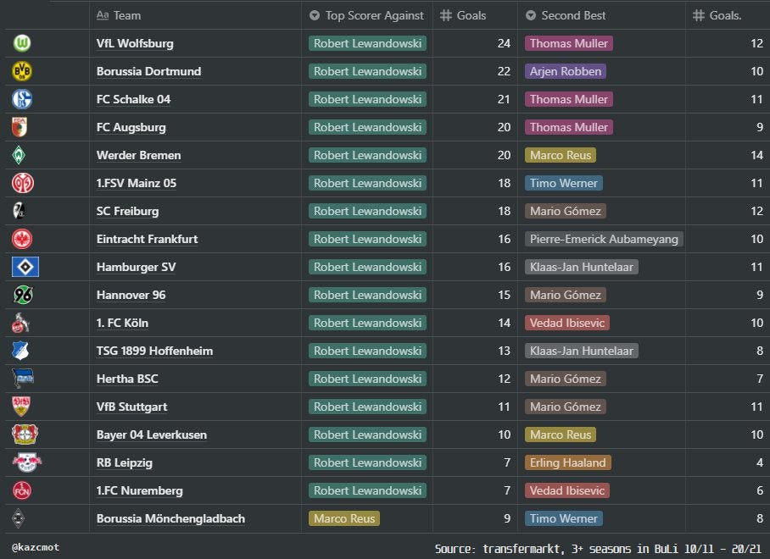Open the Top Scorer Against column header

pyautogui.click(x=367, y=16)
